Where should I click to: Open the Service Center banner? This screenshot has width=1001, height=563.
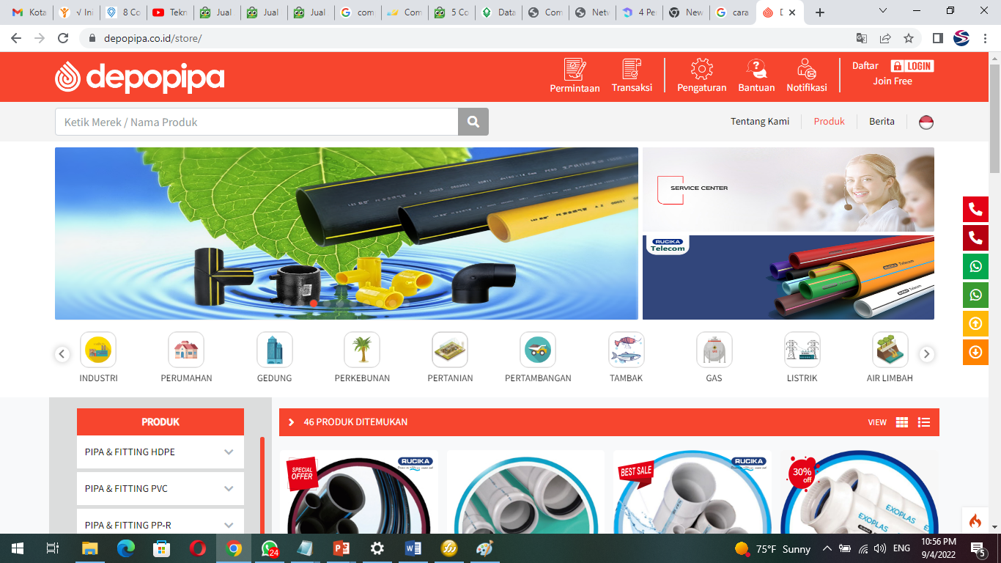[x=788, y=190]
